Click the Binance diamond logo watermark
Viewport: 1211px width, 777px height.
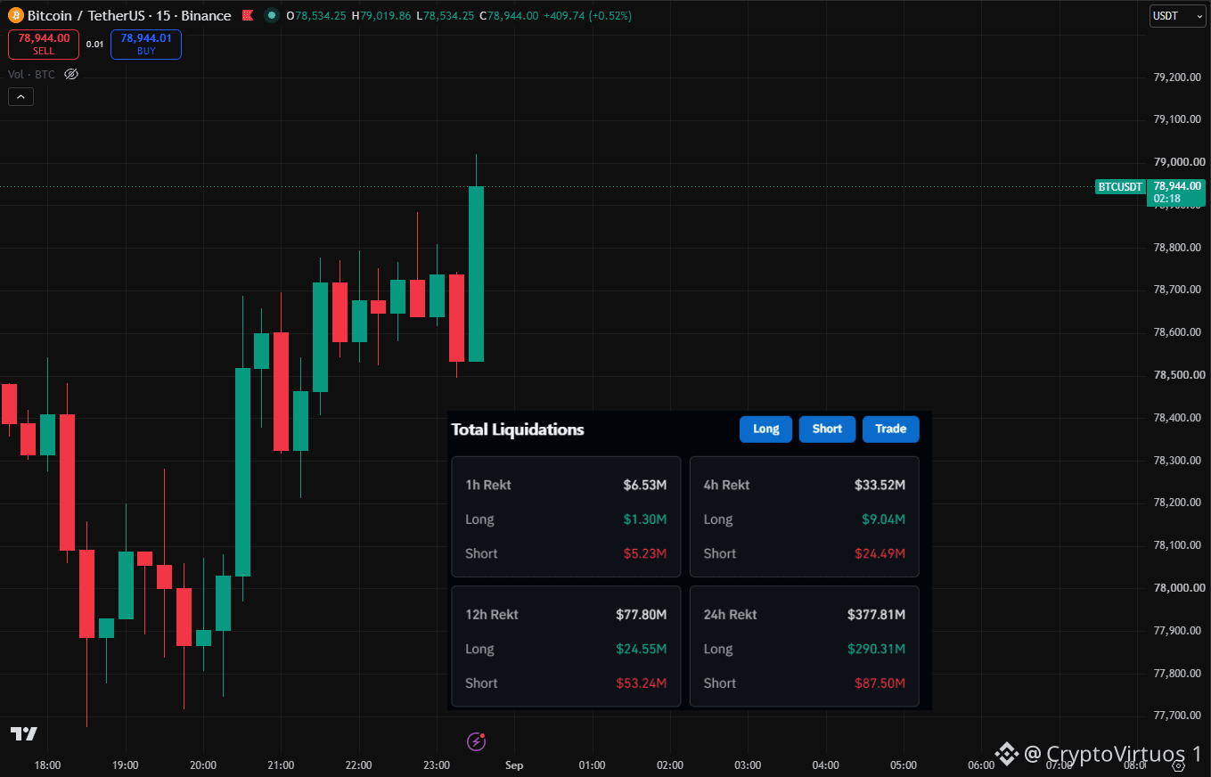[x=1007, y=754]
